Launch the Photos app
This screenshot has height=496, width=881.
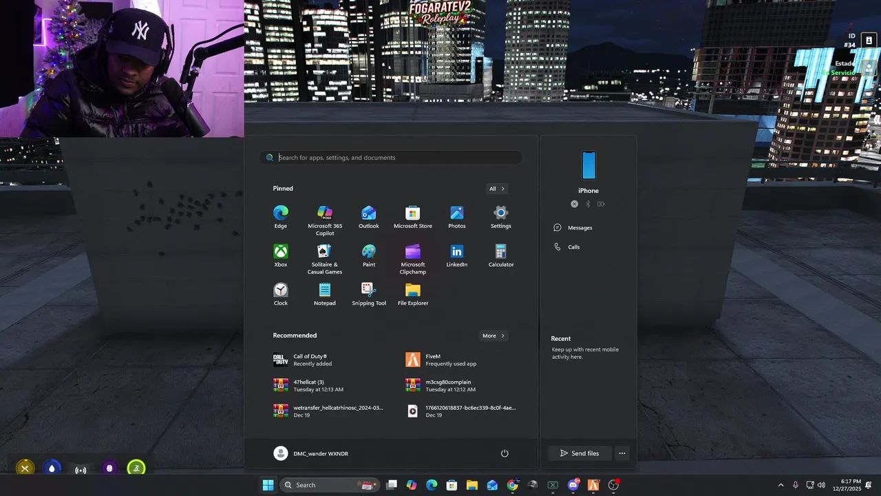457,217
